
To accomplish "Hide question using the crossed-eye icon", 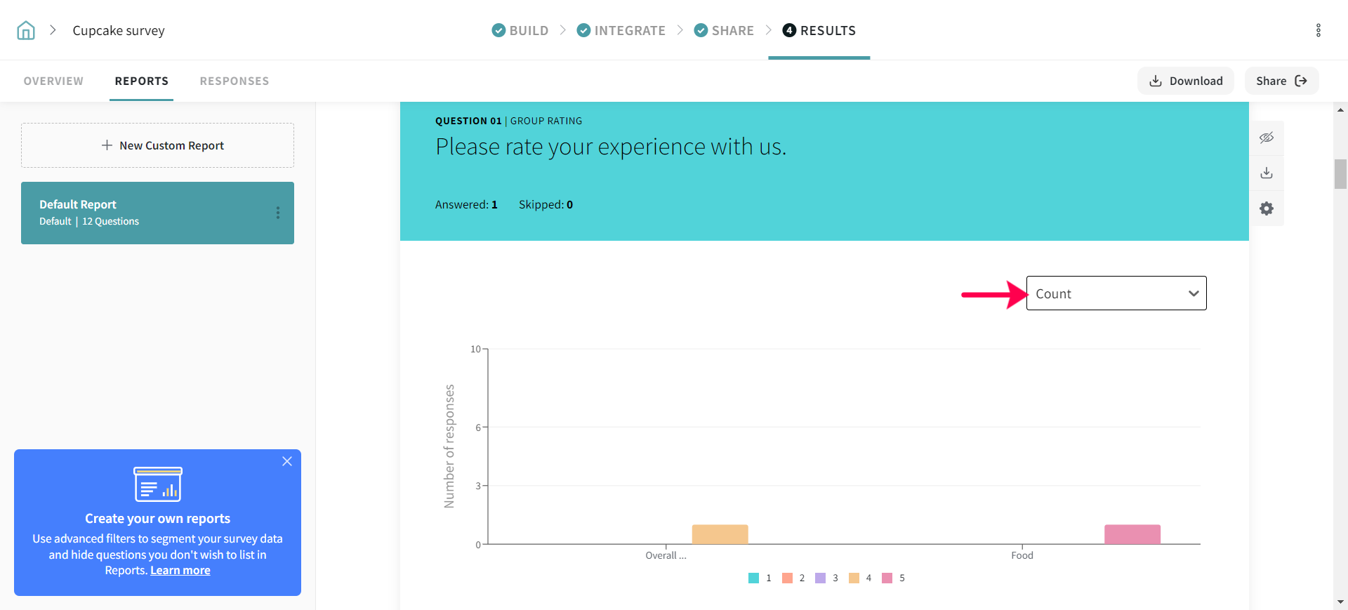I will [1266, 138].
